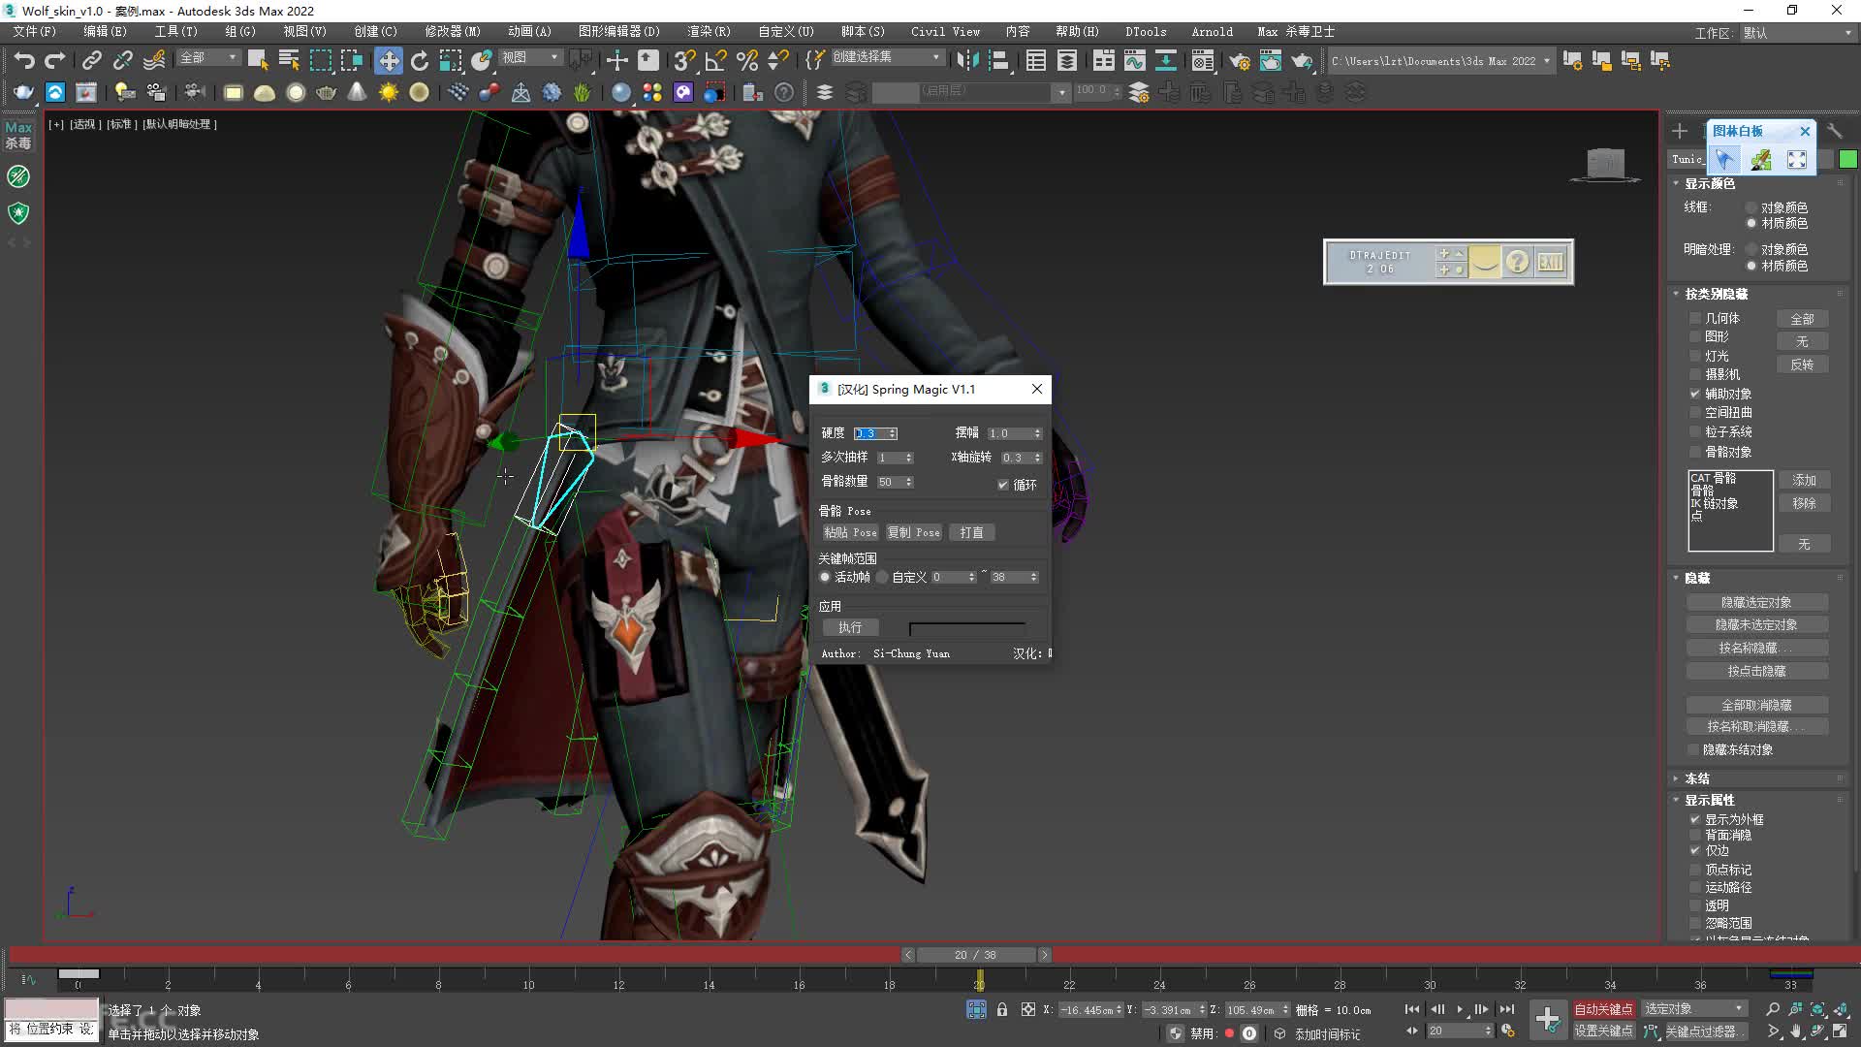This screenshot has height=1047, width=1861.
Task: Open the 工作区 默认 dropdown
Action: (x=1798, y=33)
